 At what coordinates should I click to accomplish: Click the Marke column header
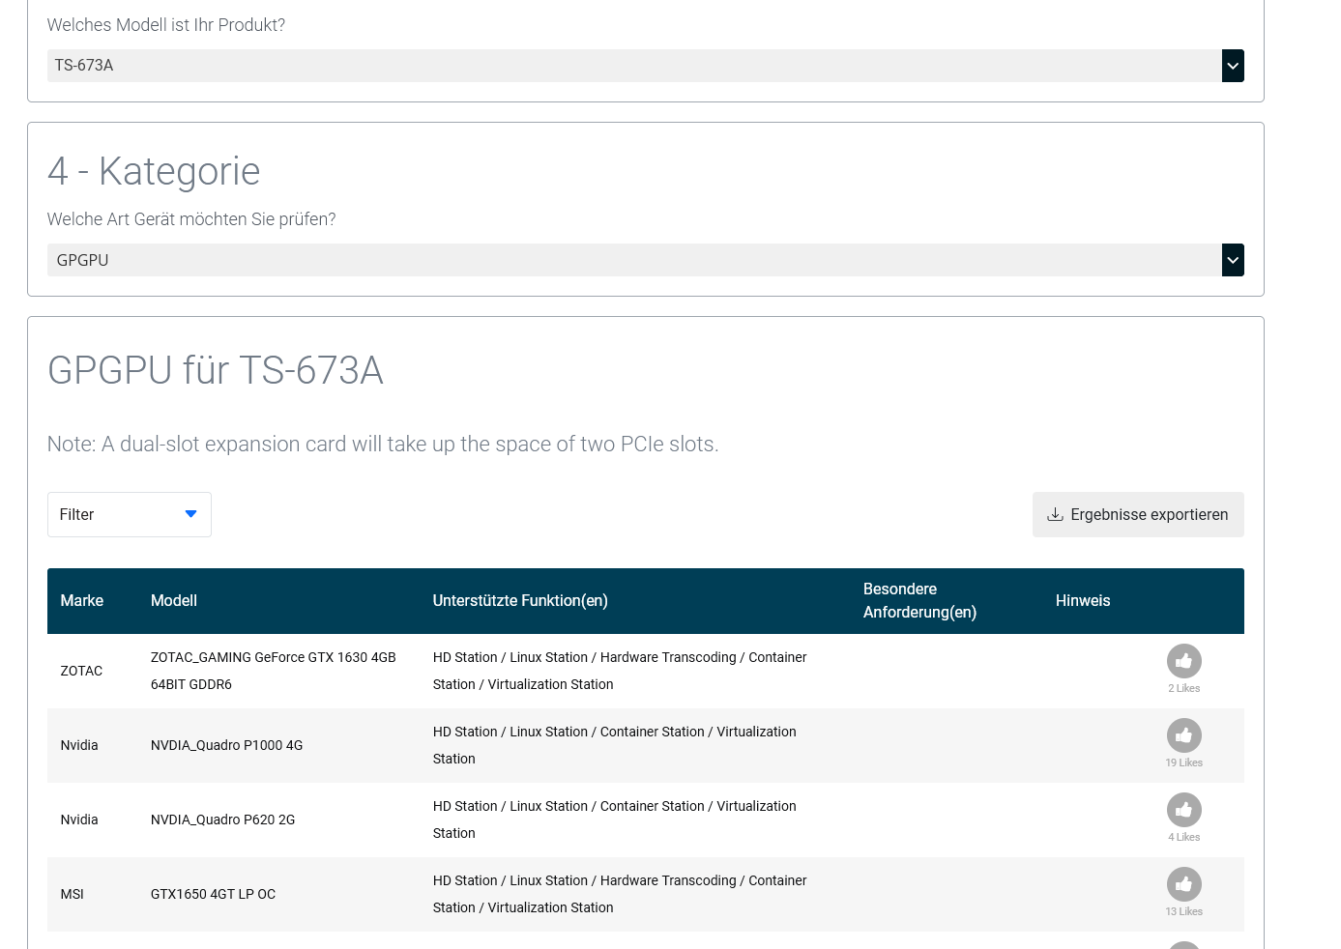pyautogui.click(x=81, y=600)
